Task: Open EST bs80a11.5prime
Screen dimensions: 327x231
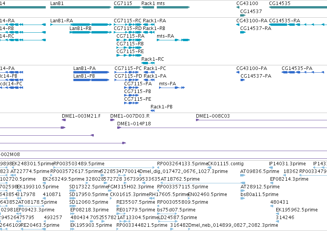Action: coord(242,198)
